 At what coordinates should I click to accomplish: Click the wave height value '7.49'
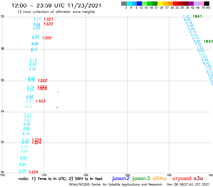(x=208, y=66)
